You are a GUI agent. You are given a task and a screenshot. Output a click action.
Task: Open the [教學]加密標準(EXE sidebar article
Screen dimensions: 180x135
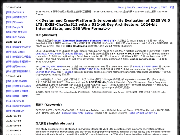pyautogui.click(x=17, y=17)
